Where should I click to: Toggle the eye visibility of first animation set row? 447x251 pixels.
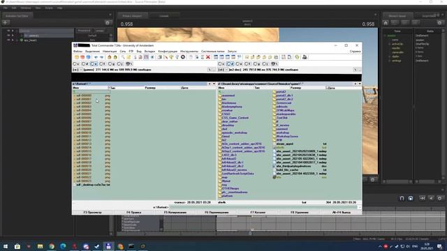click(x=8, y=31)
